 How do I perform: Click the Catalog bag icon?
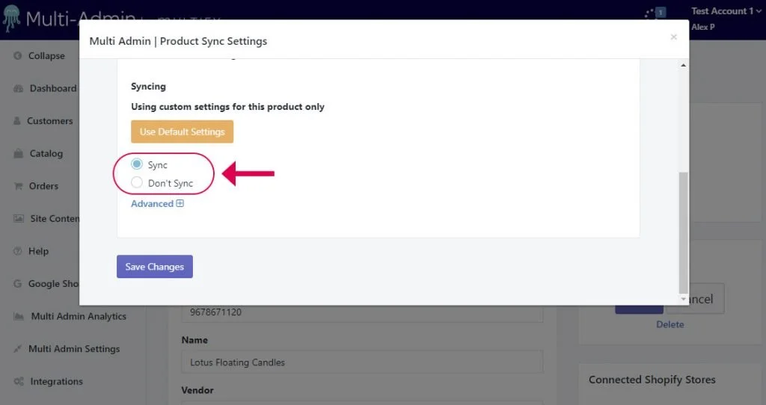pyautogui.click(x=18, y=154)
